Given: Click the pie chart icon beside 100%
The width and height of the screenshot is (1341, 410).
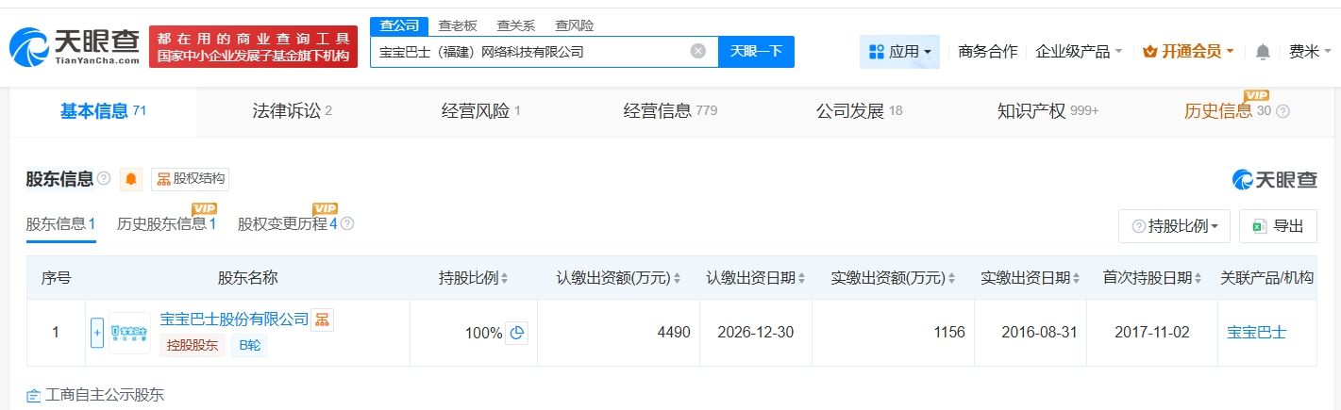Looking at the screenshot, I should (x=517, y=333).
